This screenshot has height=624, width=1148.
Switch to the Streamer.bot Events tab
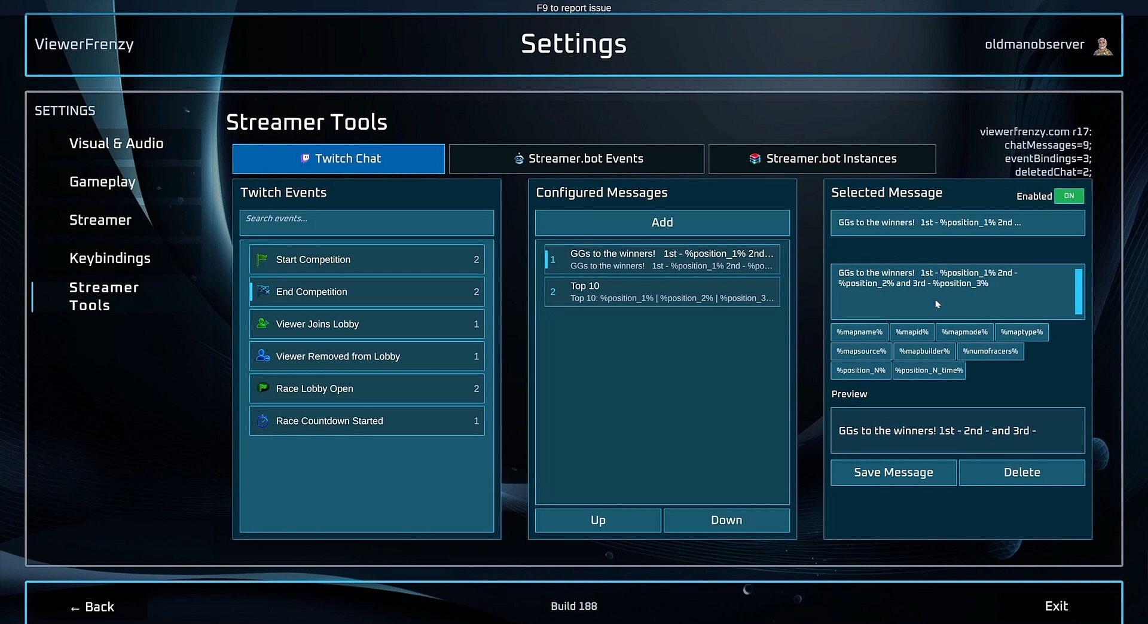(576, 158)
